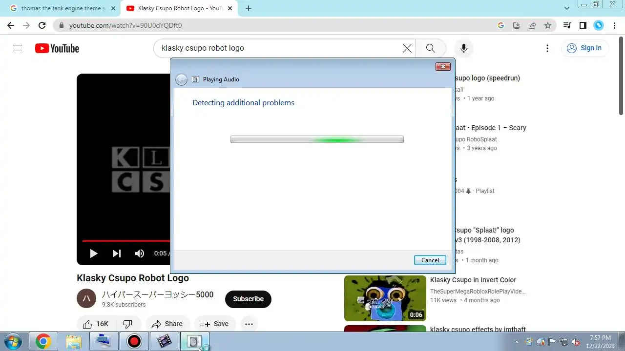Go back in Chrome browser

pyautogui.click(x=11, y=25)
